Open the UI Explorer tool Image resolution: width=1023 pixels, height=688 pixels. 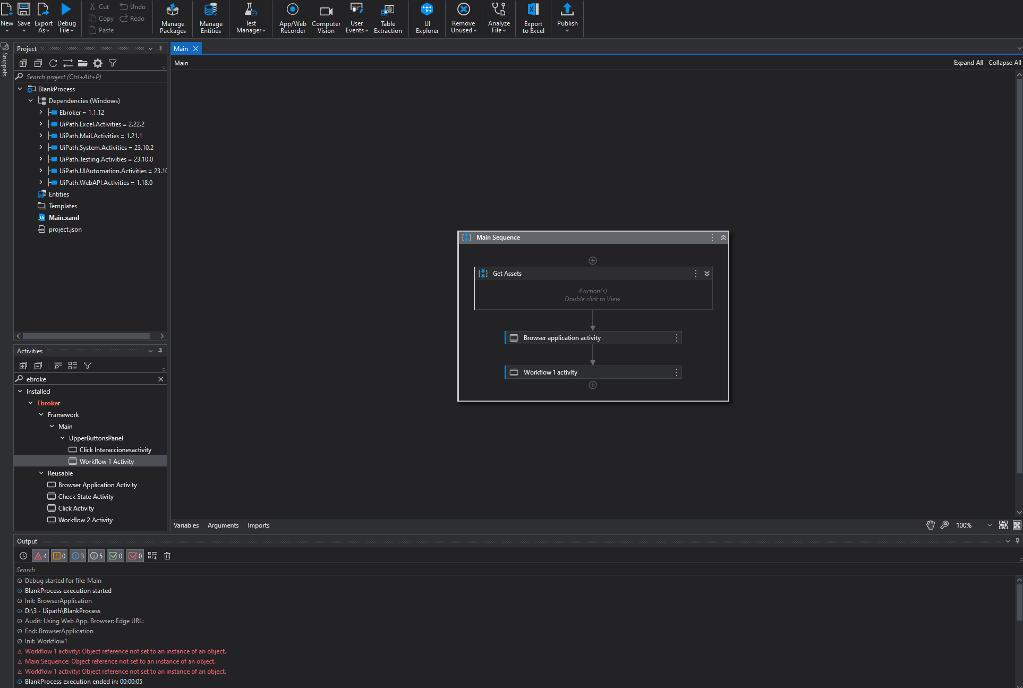tap(427, 18)
